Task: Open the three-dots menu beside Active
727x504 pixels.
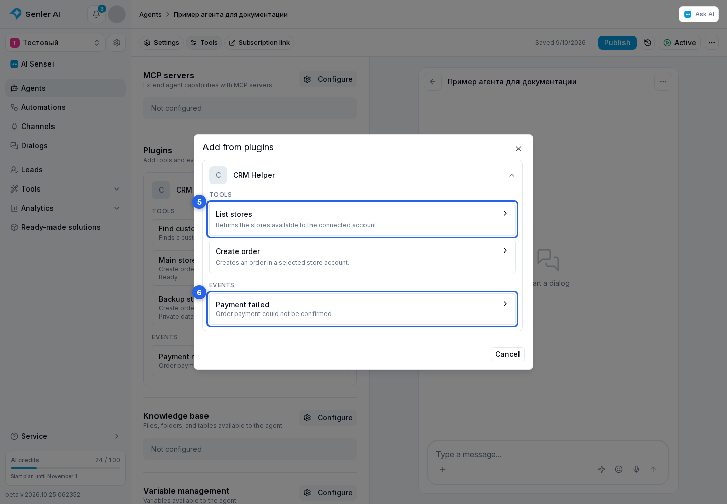Action: (712, 43)
